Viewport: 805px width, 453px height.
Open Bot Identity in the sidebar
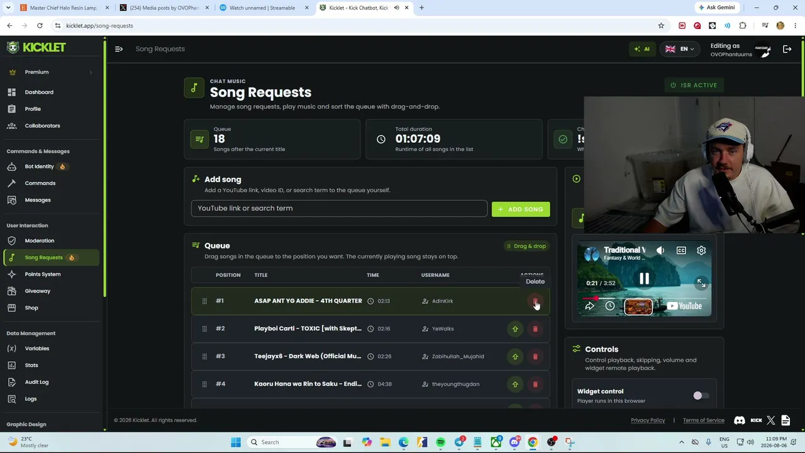click(40, 167)
